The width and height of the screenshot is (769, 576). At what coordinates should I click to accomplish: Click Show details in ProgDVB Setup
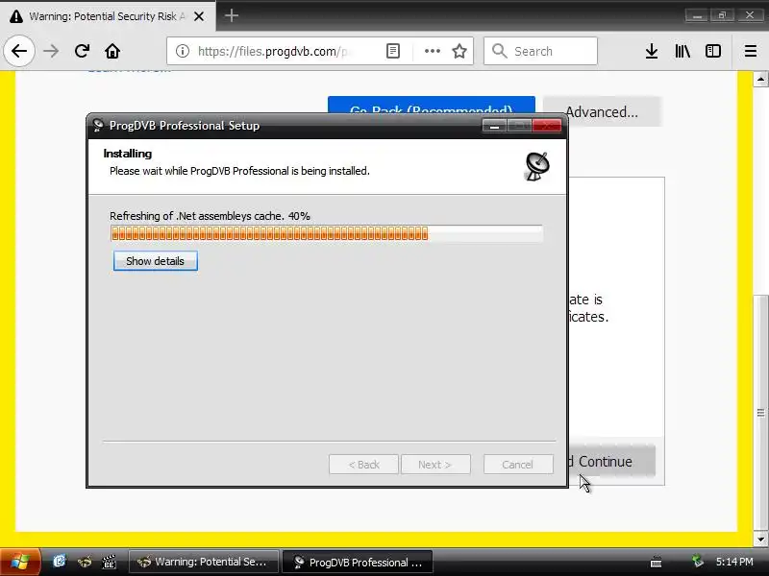coord(156,261)
